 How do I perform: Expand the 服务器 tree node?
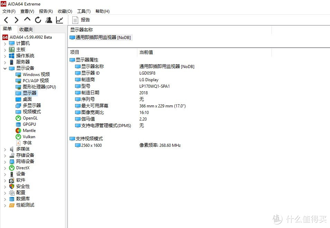click(x=5, y=63)
